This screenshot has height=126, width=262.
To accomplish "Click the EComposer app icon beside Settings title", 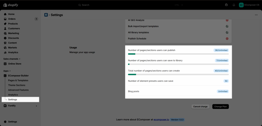I will 46,15.
